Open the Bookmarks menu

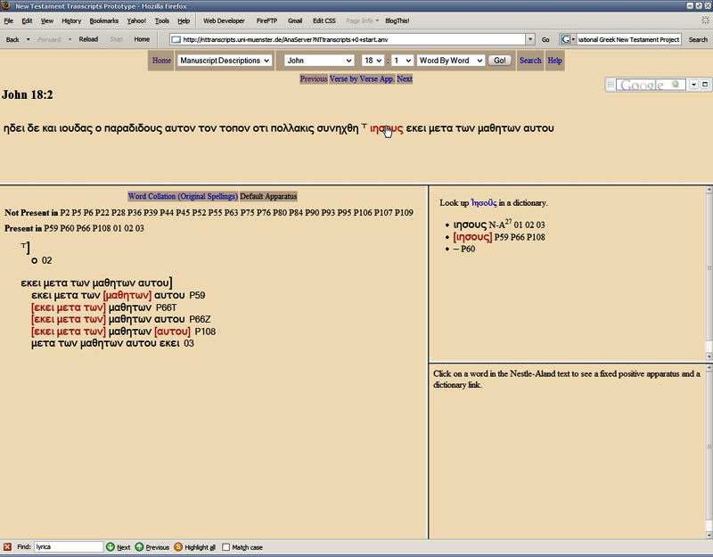pos(104,20)
